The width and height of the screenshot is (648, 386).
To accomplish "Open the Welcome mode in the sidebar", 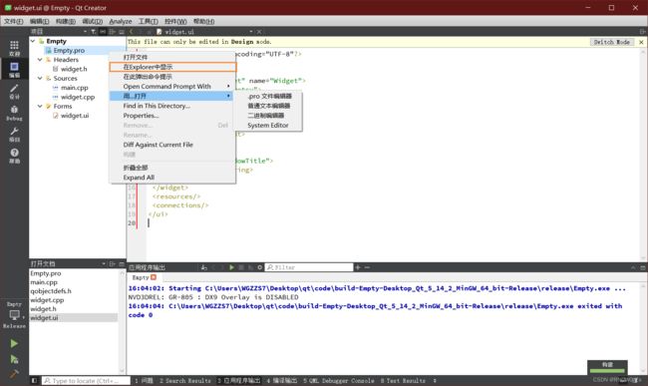I will click(x=14, y=48).
